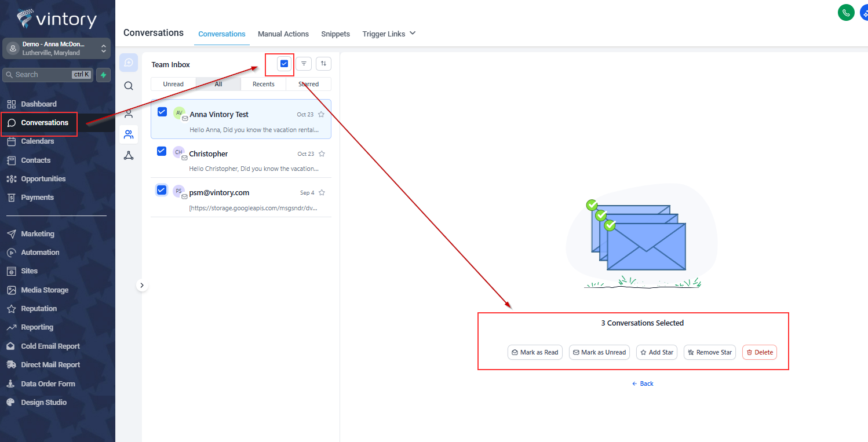The image size is (868, 442).
Task: Click the green phone dialer icon
Action: [x=846, y=13]
